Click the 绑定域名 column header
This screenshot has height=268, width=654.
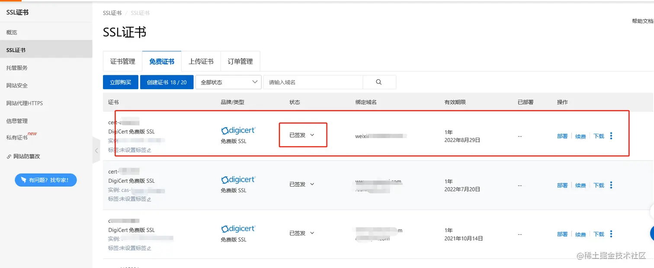coord(366,102)
